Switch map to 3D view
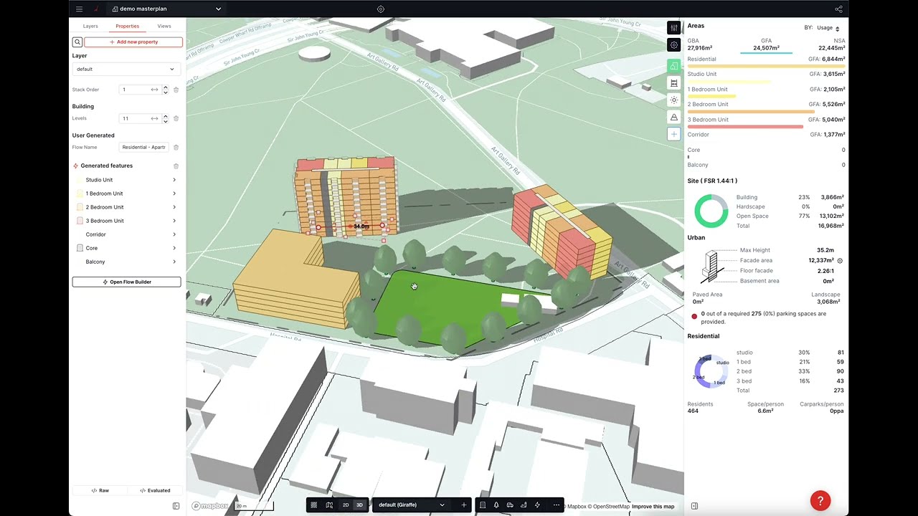The image size is (918, 516). click(x=360, y=505)
